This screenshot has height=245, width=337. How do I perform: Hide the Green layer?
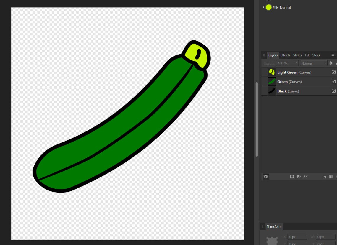click(x=334, y=81)
